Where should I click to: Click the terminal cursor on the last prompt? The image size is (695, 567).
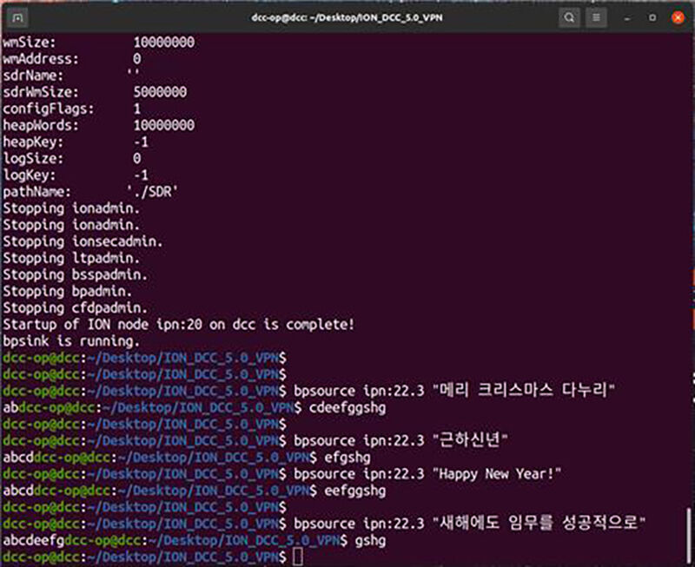(298, 557)
